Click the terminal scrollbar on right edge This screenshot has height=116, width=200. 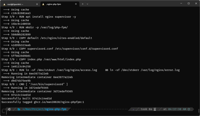[199, 111]
